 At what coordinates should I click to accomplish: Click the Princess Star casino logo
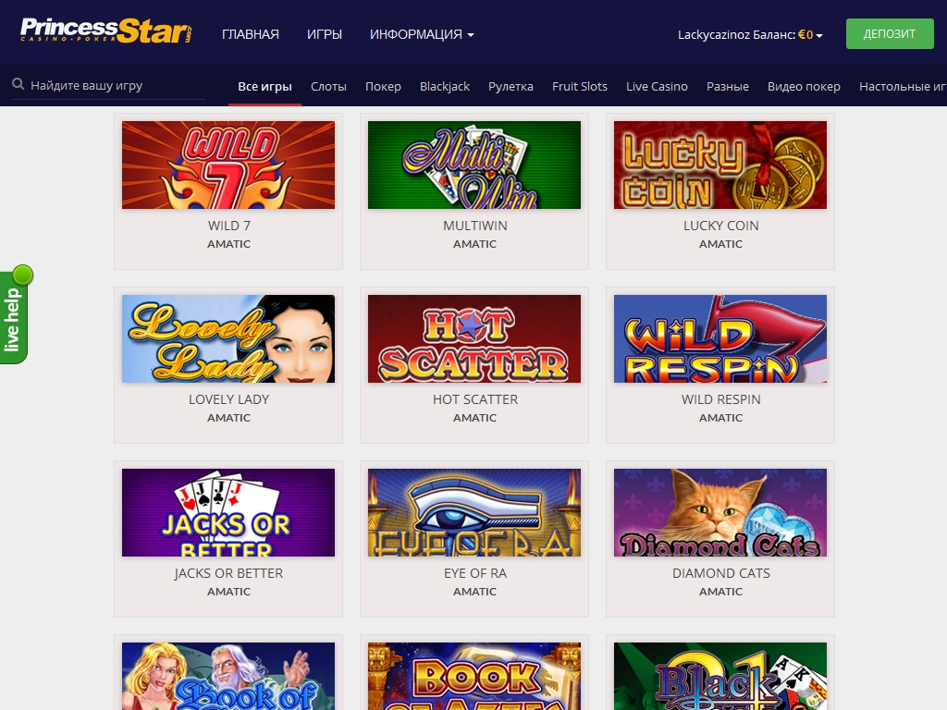tap(106, 31)
